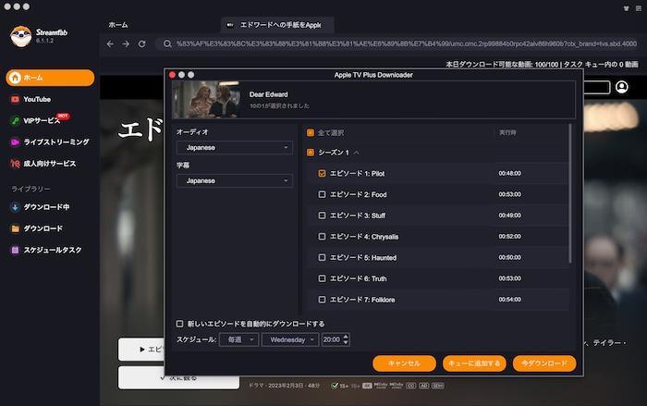Check エピソード 2: Food
The height and width of the screenshot is (406, 647).
pos(322,194)
